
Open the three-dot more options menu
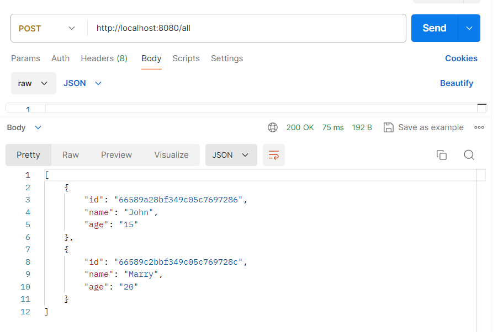click(479, 127)
